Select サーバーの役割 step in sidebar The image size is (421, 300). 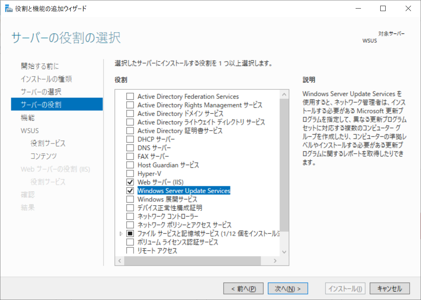(x=57, y=104)
